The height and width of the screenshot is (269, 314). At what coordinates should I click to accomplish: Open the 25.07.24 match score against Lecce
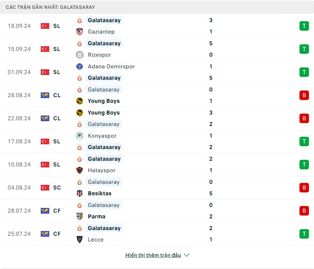211,234
